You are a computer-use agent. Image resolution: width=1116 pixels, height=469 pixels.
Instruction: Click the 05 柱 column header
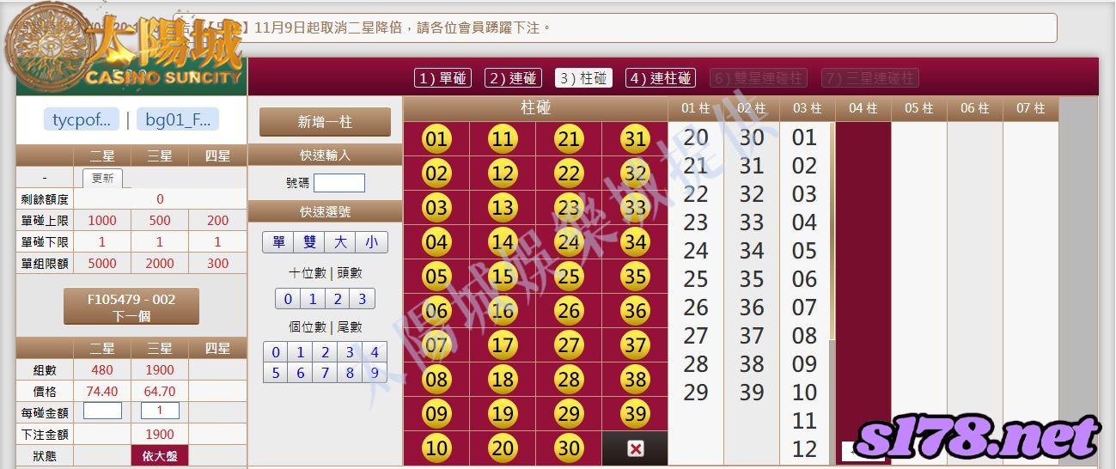[x=918, y=108]
